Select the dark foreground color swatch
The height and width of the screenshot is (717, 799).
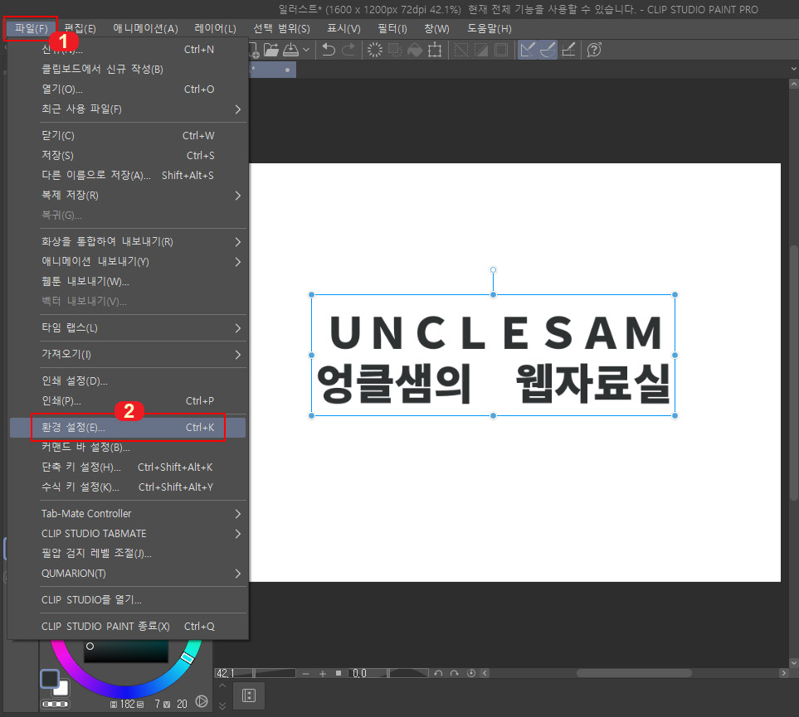coord(49,678)
